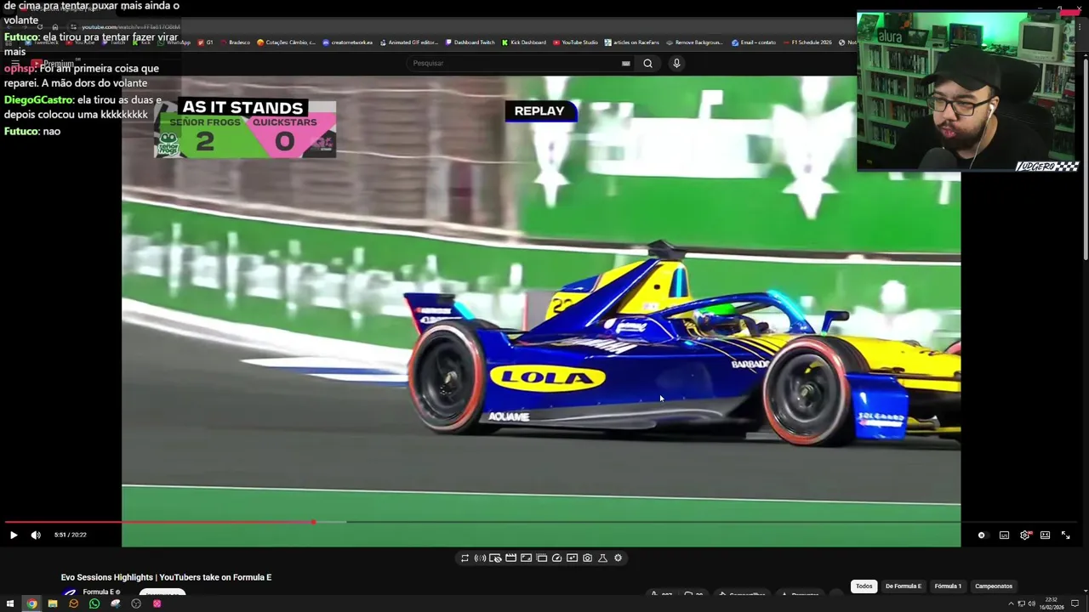Image resolution: width=1089 pixels, height=612 pixels.
Task: Click the hide-screen eye icon in toolbar
Action: click(495, 558)
